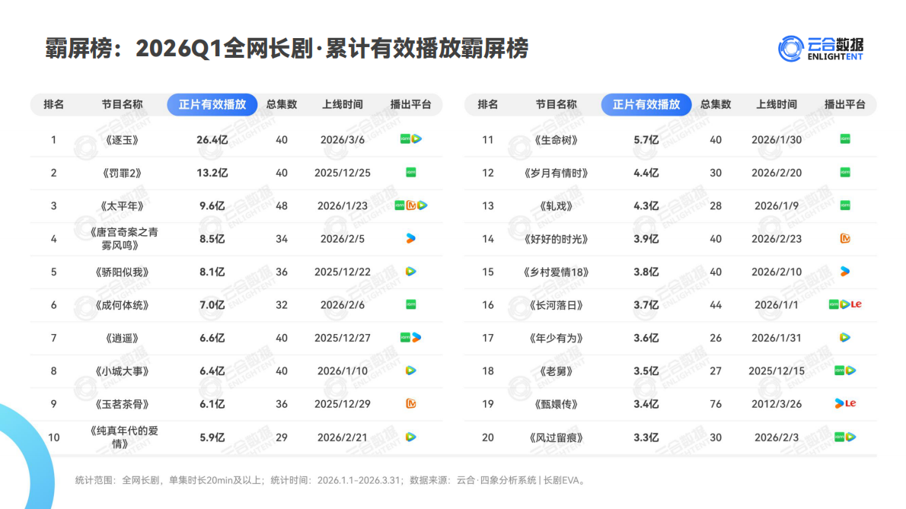Click the 总集数 header above ranks 11–20
The height and width of the screenshot is (509, 906).
coord(716,104)
